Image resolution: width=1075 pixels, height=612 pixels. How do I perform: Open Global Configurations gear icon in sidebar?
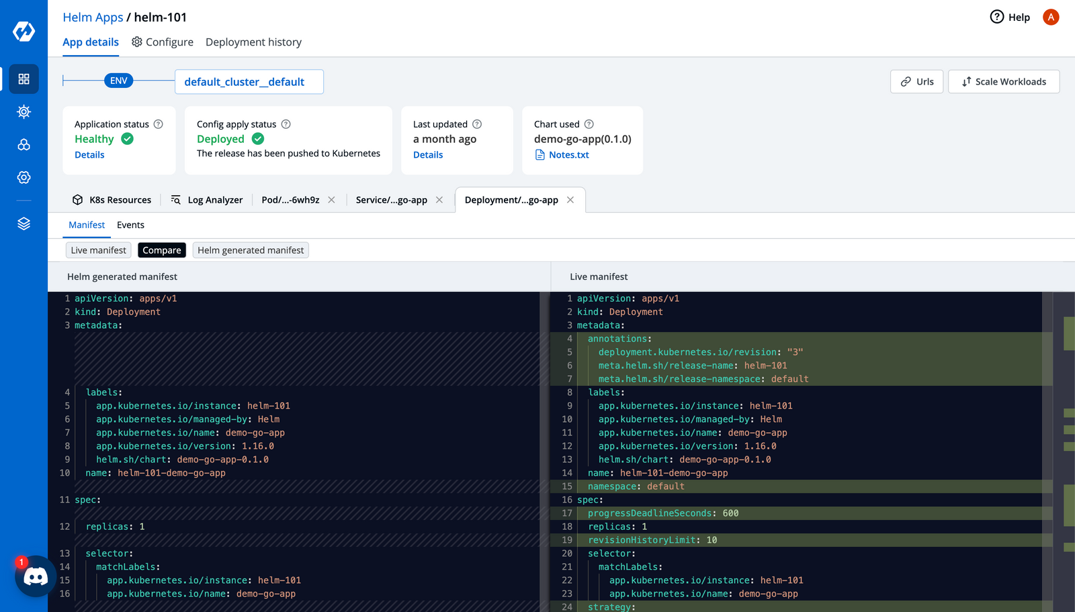pyautogui.click(x=24, y=177)
